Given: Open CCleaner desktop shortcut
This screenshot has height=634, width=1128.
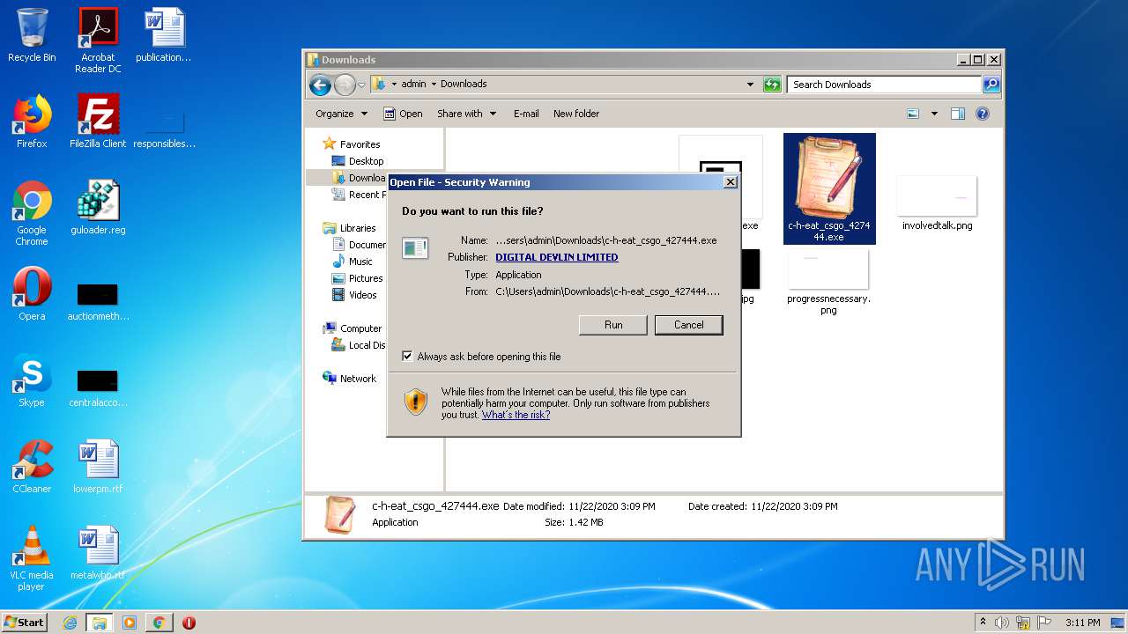Looking at the screenshot, I should click(x=32, y=467).
